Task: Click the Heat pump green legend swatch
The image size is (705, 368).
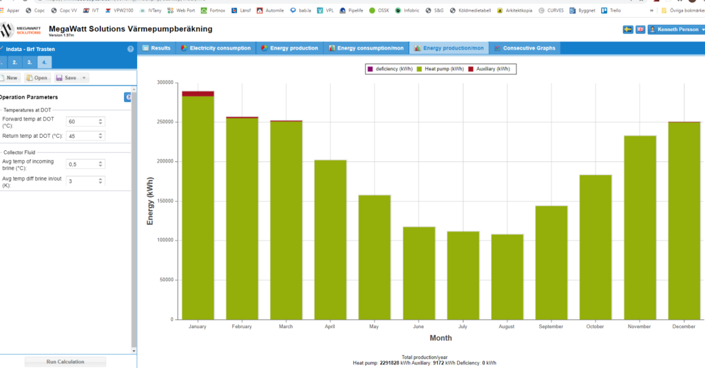Action: point(419,69)
